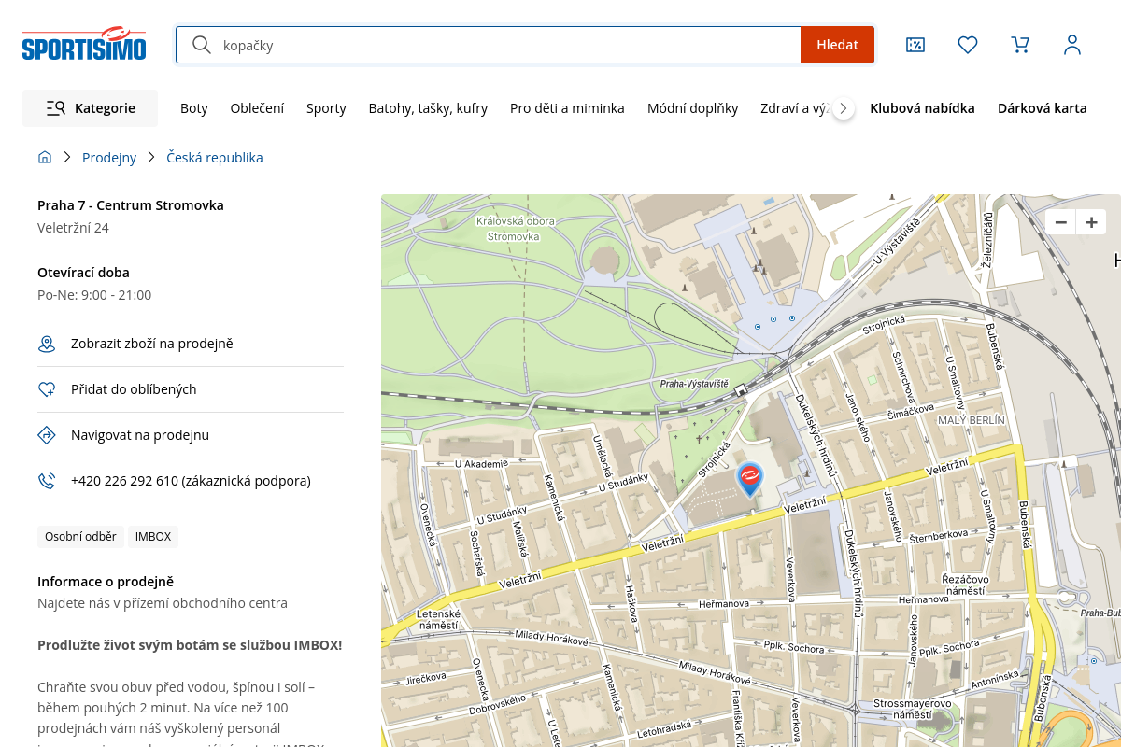Click the home breadcrumb icon

(45, 158)
